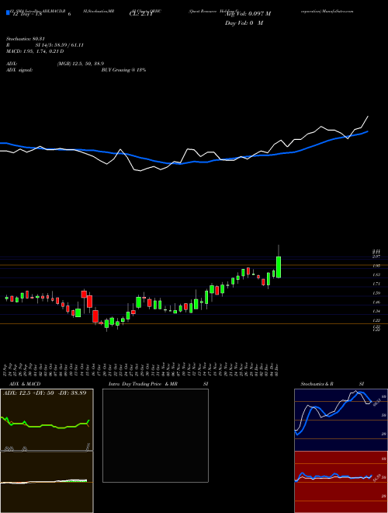Click the 'Avg Vol: 0.097 M' label
This screenshot has width=388, height=513.
tap(248, 14)
